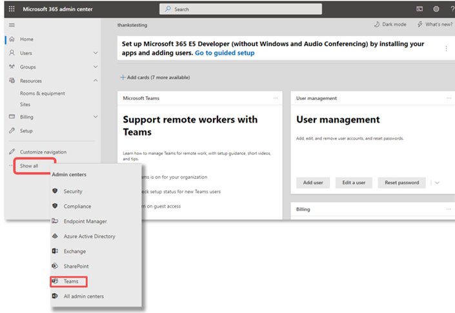Click the Exchange admin center icon
Screen dimensions: 455x313
coord(55,251)
